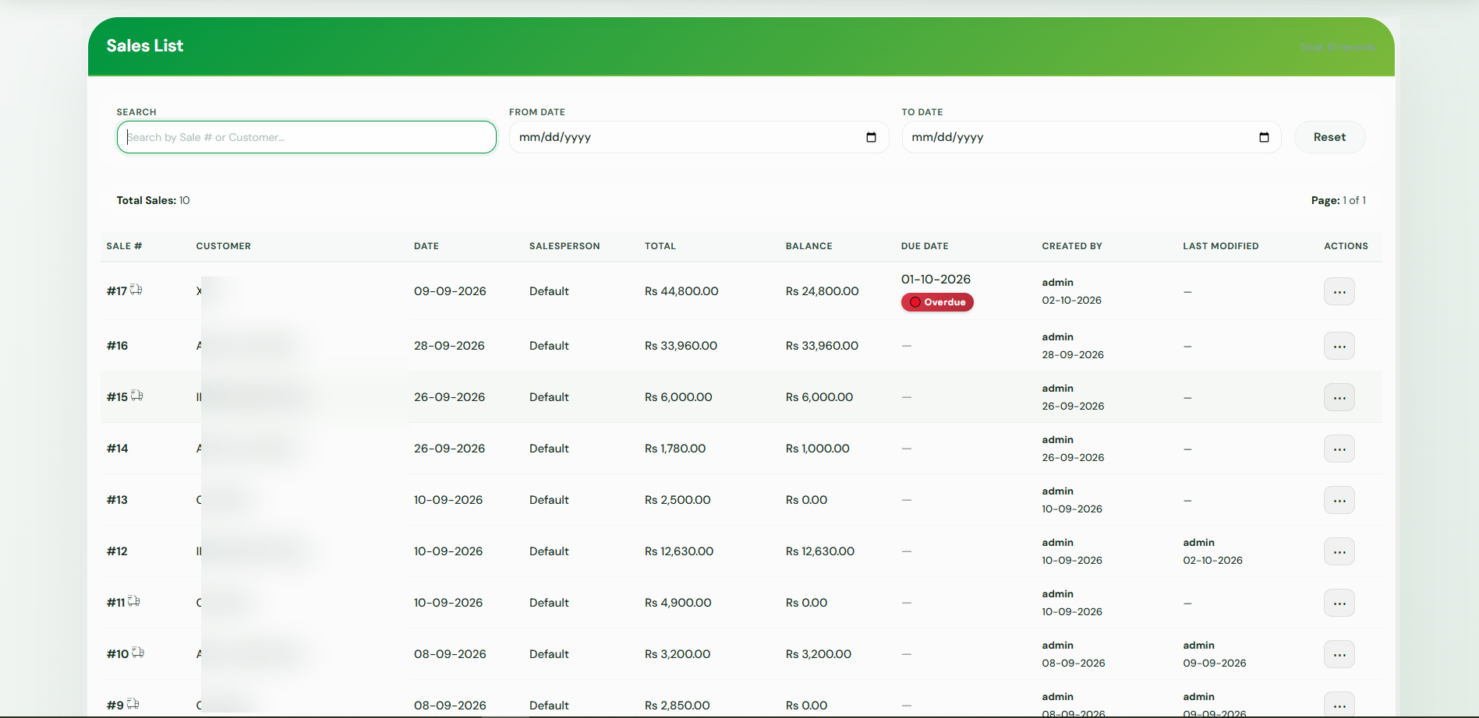The height and width of the screenshot is (718, 1479).
Task: Click the BALANCE column header
Action: (809, 246)
